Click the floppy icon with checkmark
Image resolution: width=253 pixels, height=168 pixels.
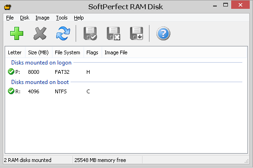click(x=90, y=33)
